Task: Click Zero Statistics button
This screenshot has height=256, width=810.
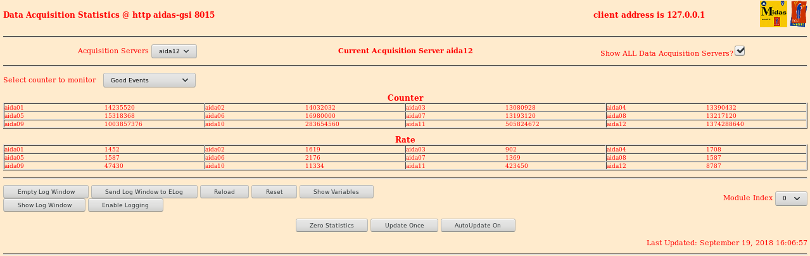Action: (x=332, y=225)
